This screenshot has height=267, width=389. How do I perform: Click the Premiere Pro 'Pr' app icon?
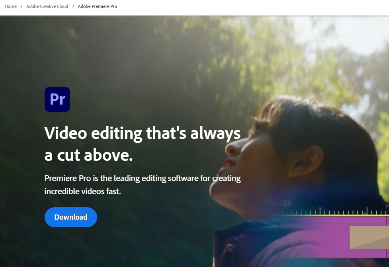coord(57,99)
